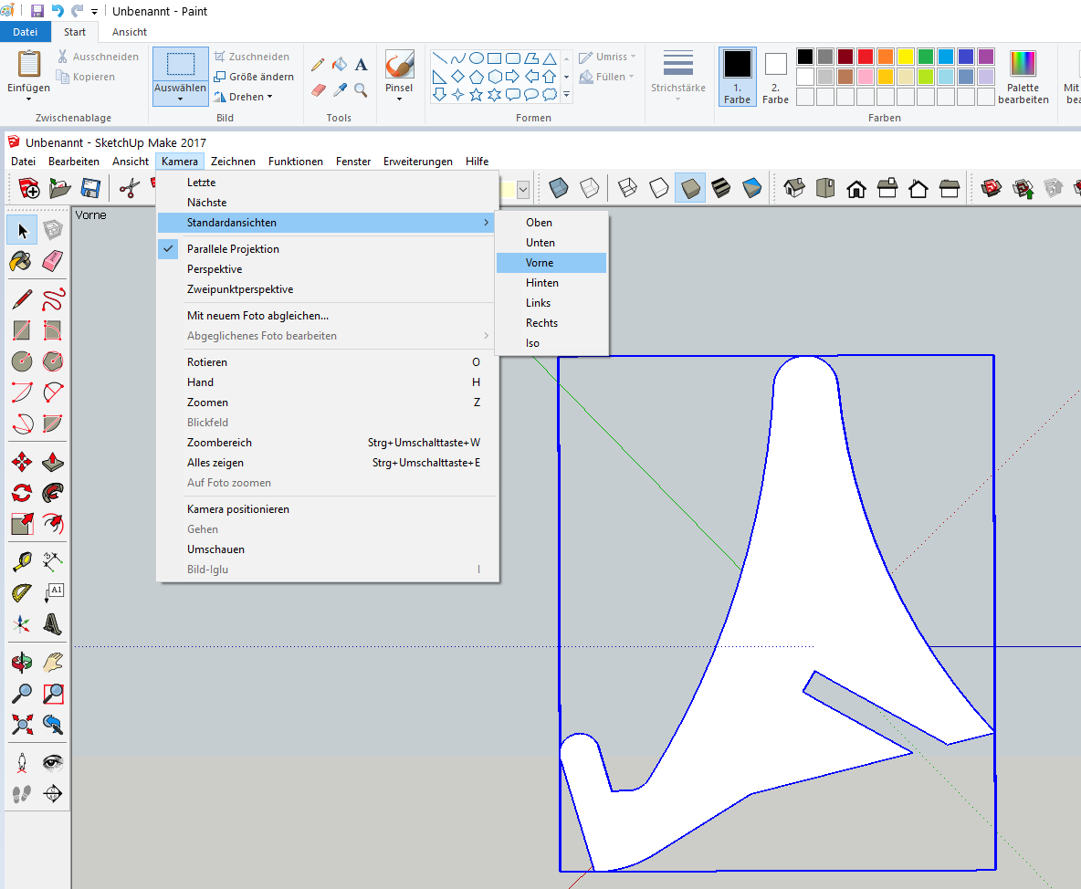
Task: Click Palette bearbeiten in Paint
Action: pos(1023,77)
